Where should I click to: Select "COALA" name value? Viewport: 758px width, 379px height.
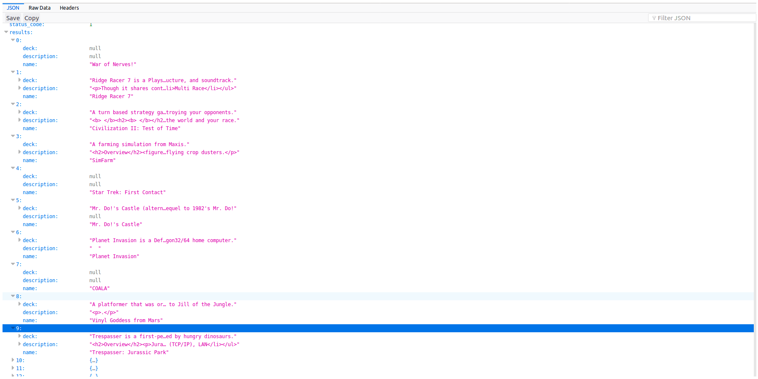pos(99,288)
